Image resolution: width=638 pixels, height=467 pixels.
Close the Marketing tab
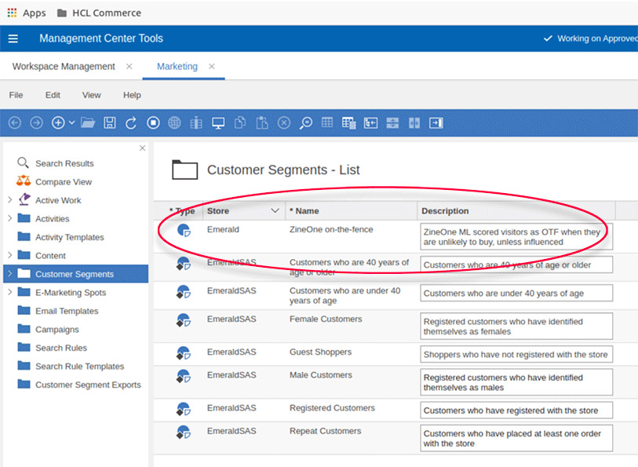212,66
